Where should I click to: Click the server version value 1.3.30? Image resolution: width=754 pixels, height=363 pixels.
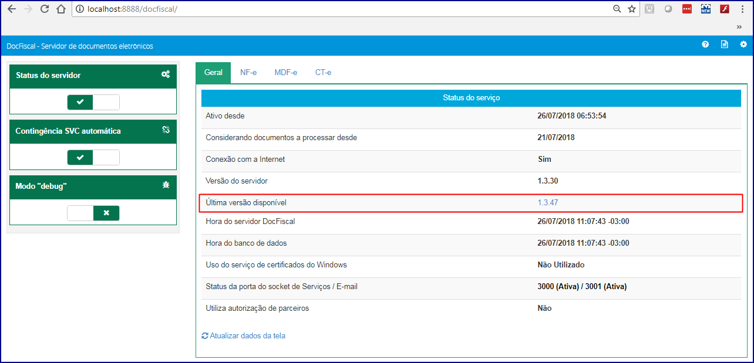548,181
